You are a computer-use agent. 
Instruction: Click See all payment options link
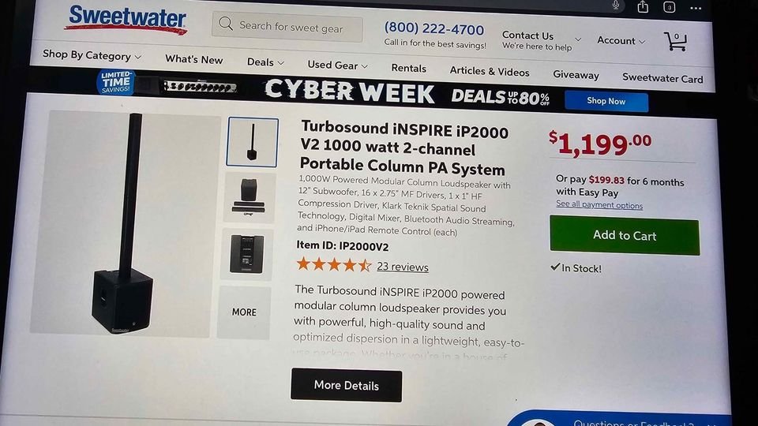pos(599,205)
